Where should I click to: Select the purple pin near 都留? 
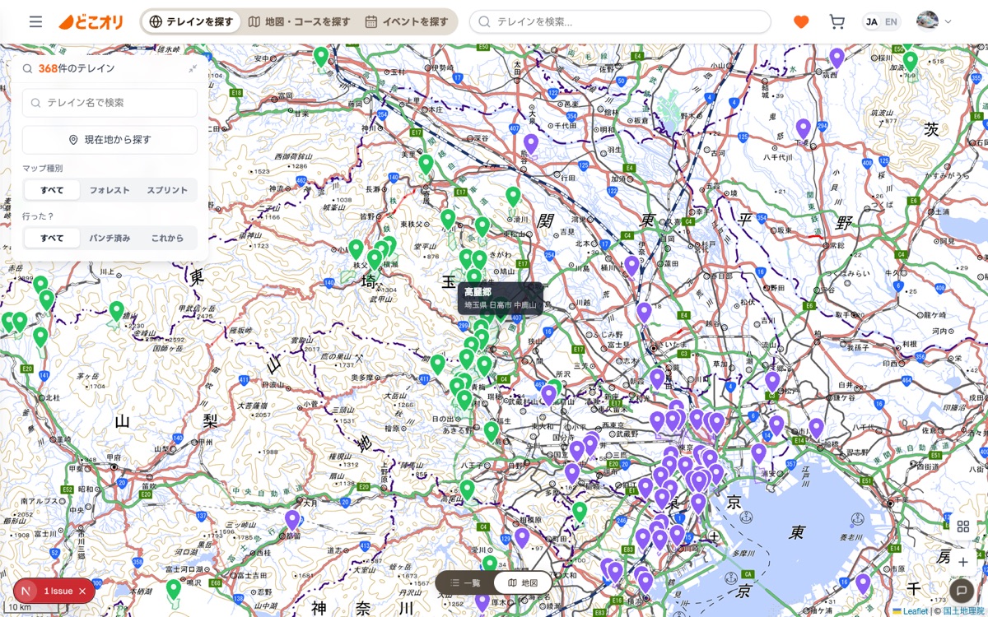click(x=292, y=520)
